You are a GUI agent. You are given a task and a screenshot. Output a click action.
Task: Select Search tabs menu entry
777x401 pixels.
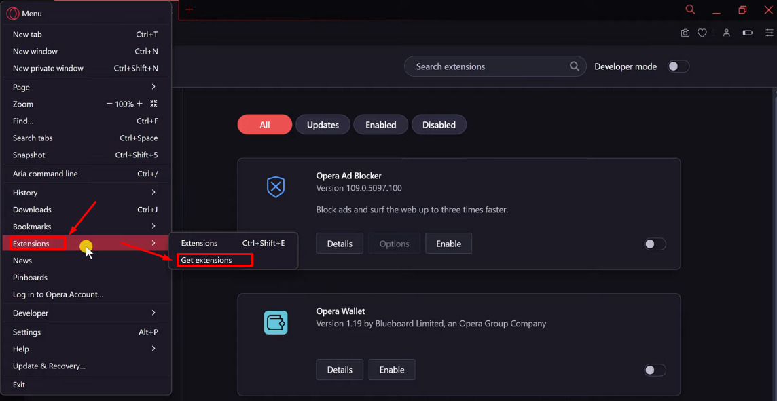pos(86,138)
